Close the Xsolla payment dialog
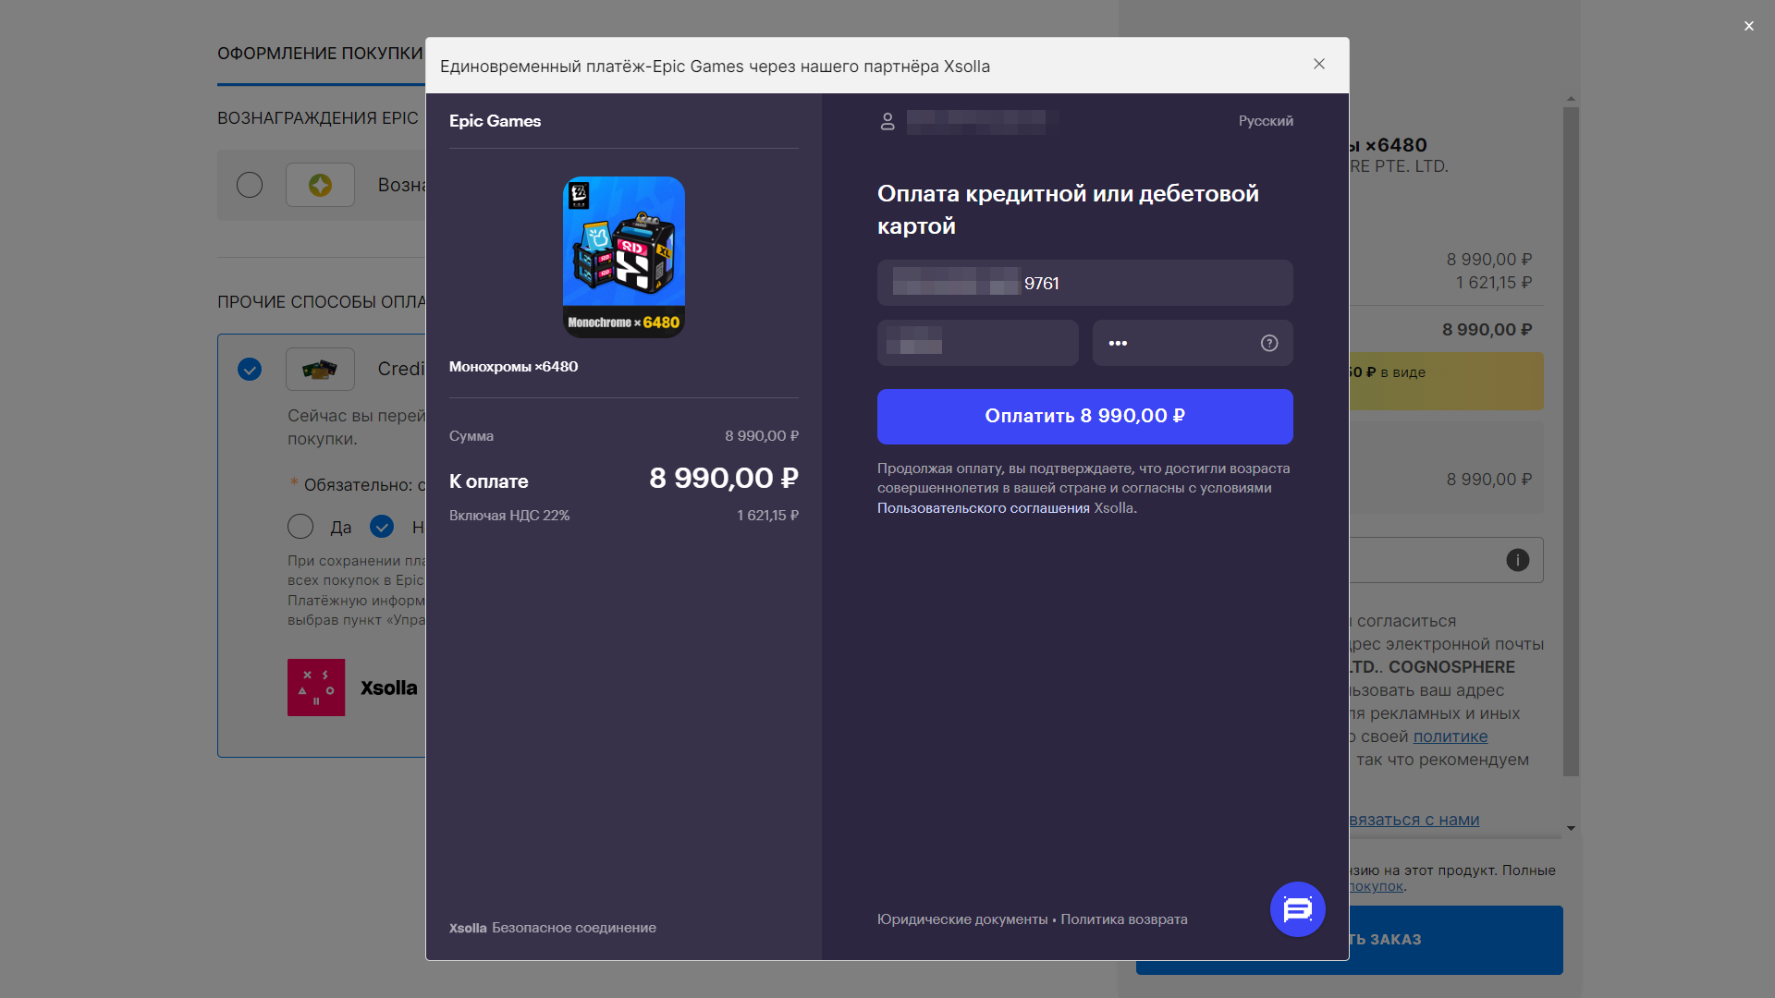This screenshot has height=998, width=1775. (x=1319, y=64)
